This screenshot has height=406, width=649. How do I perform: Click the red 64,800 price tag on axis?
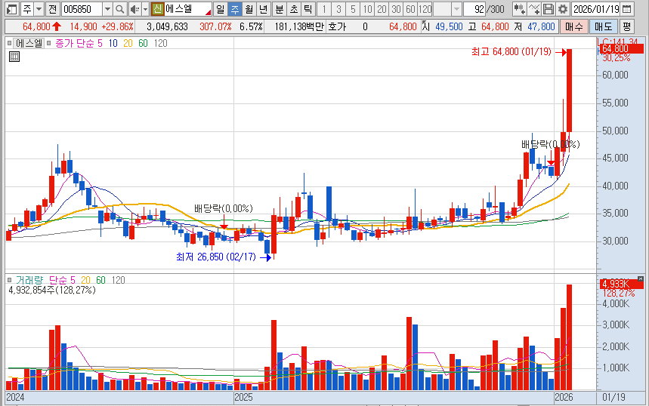621,49
